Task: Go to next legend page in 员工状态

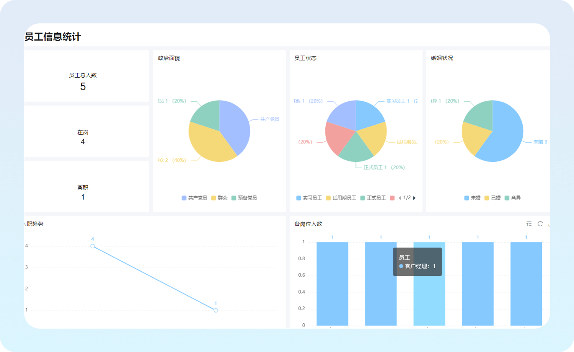Action: pyautogui.click(x=414, y=198)
